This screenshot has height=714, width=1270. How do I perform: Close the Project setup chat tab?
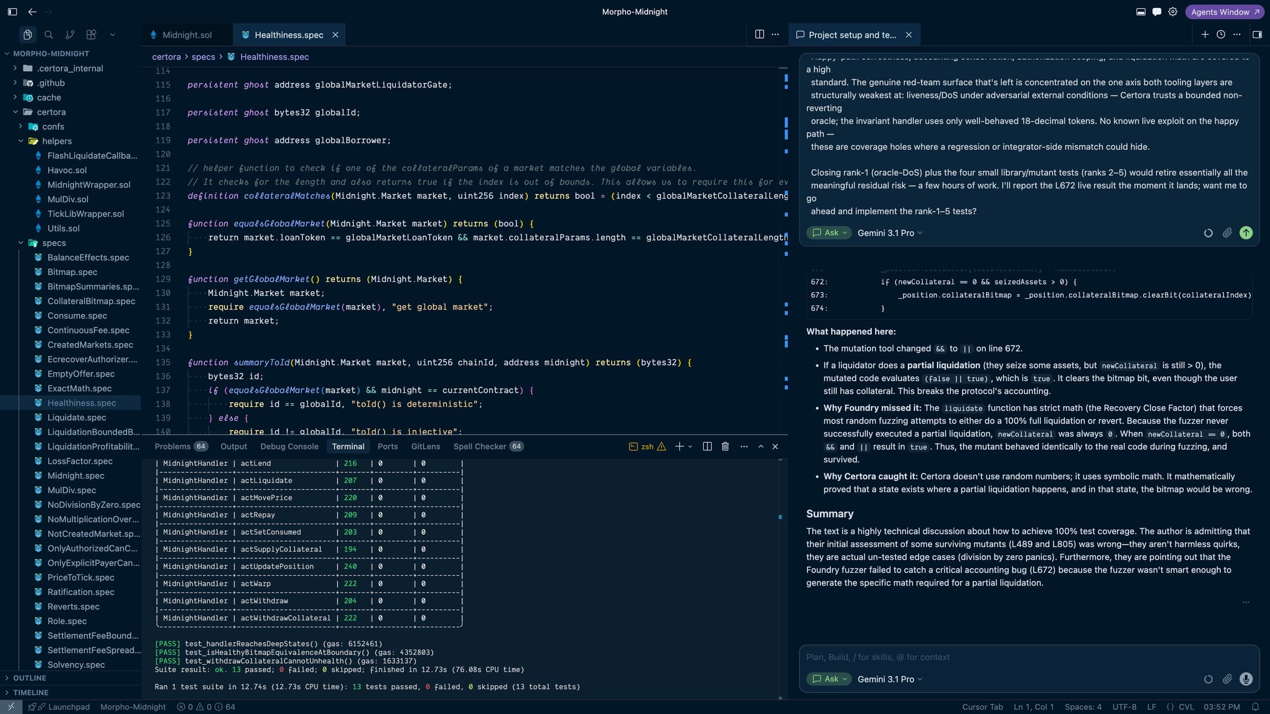[x=909, y=35]
